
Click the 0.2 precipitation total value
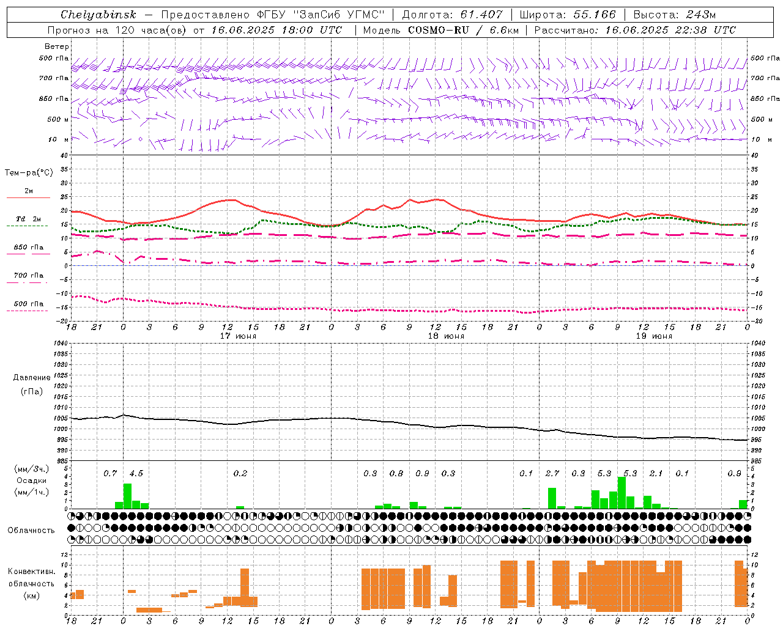point(240,473)
